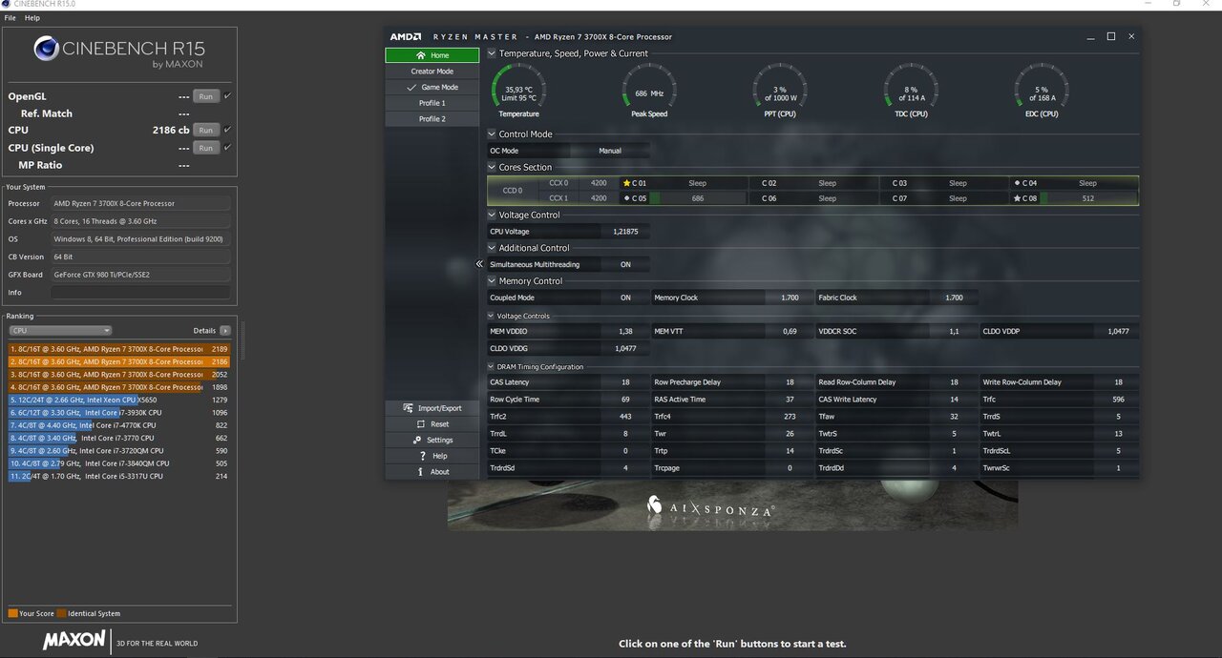Viewport: 1222px width, 658px height.
Task: Click the Peak Speed gauge
Action: pyautogui.click(x=649, y=91)
